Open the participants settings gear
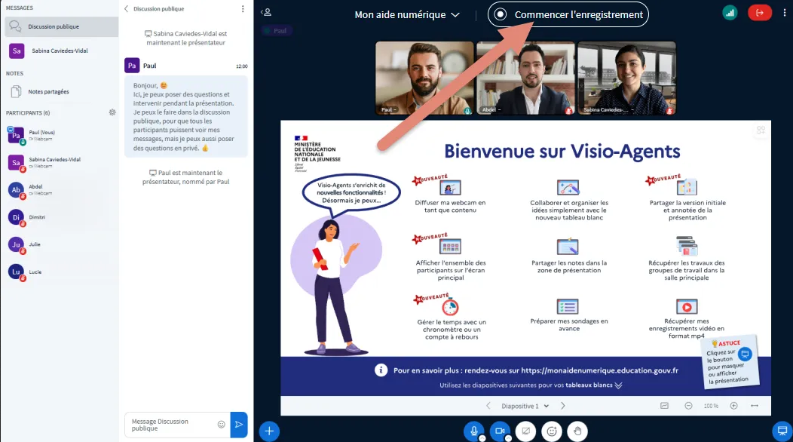This screenshot has height=442, width=793. click(112, 112)
